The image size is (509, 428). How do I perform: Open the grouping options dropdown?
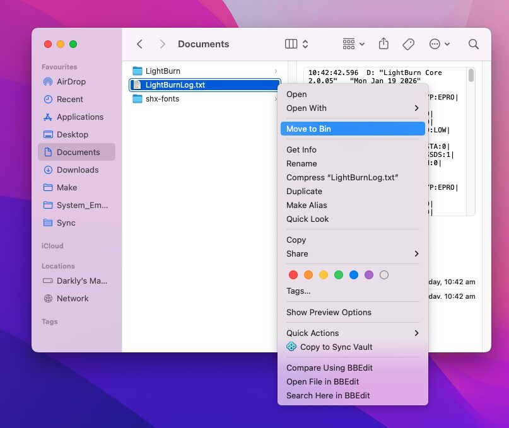click(x=353, y=44)
